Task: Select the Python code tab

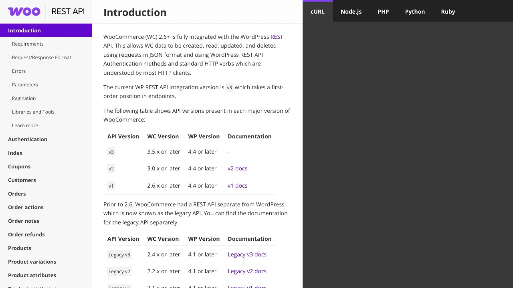Action: coord(415,12)
